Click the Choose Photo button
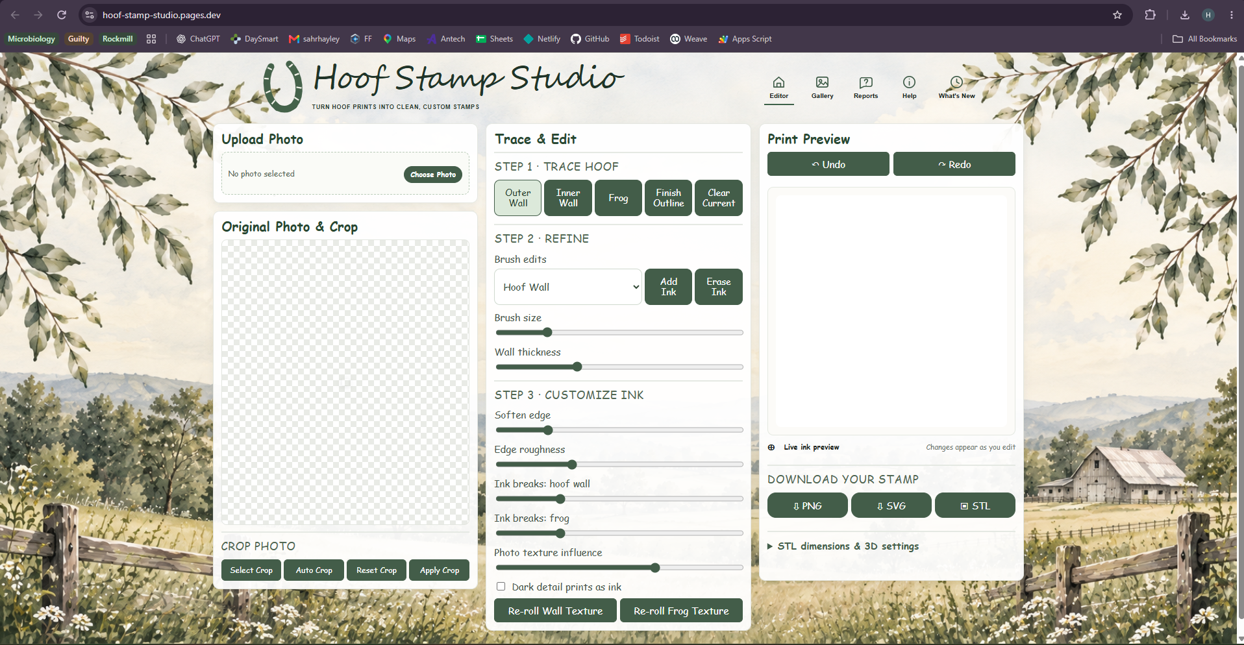Screen dimensions: 1244x645 pyautogui.click(x=433, y=175)
